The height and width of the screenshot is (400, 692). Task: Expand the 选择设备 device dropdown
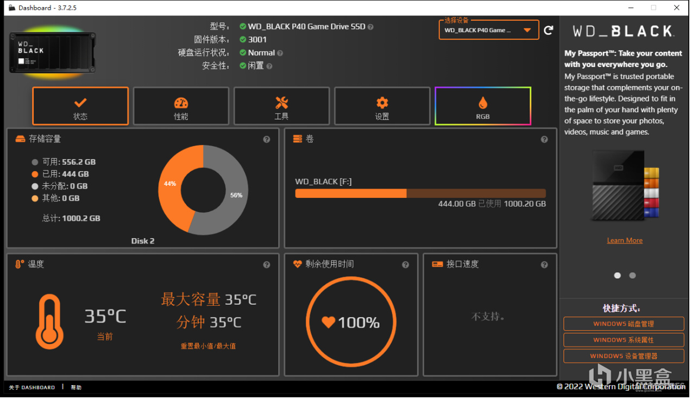point(489,30)
